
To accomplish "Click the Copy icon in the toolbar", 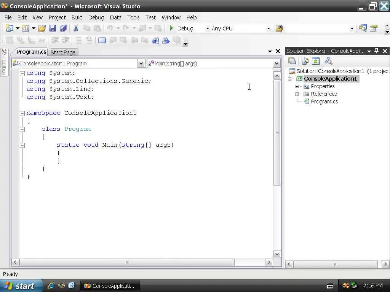I will click(86, 28).
